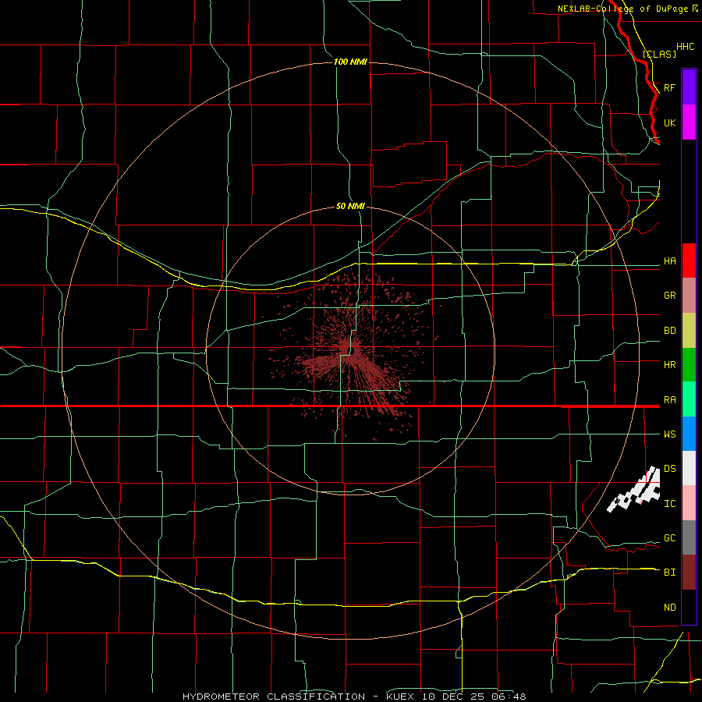Viewport: 702px width, 702px height.
Task: Click the RF legend label
Action: pyautogui.click(x=669, y=87)
